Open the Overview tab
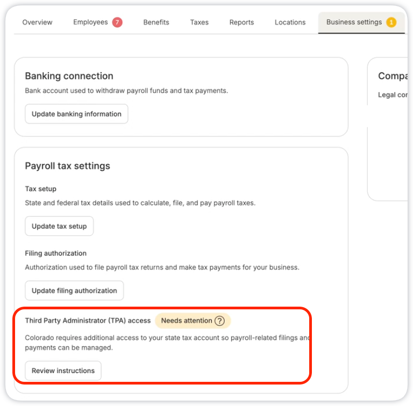The width and height of the screenshot is (413, 406). [x=38, y=23]
